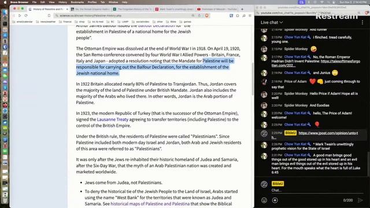The width and height of the screenshot is (370, 208).
Task: Switch to the Forgotten History tab
Action: pyautogui.click(x=132, y=9)
